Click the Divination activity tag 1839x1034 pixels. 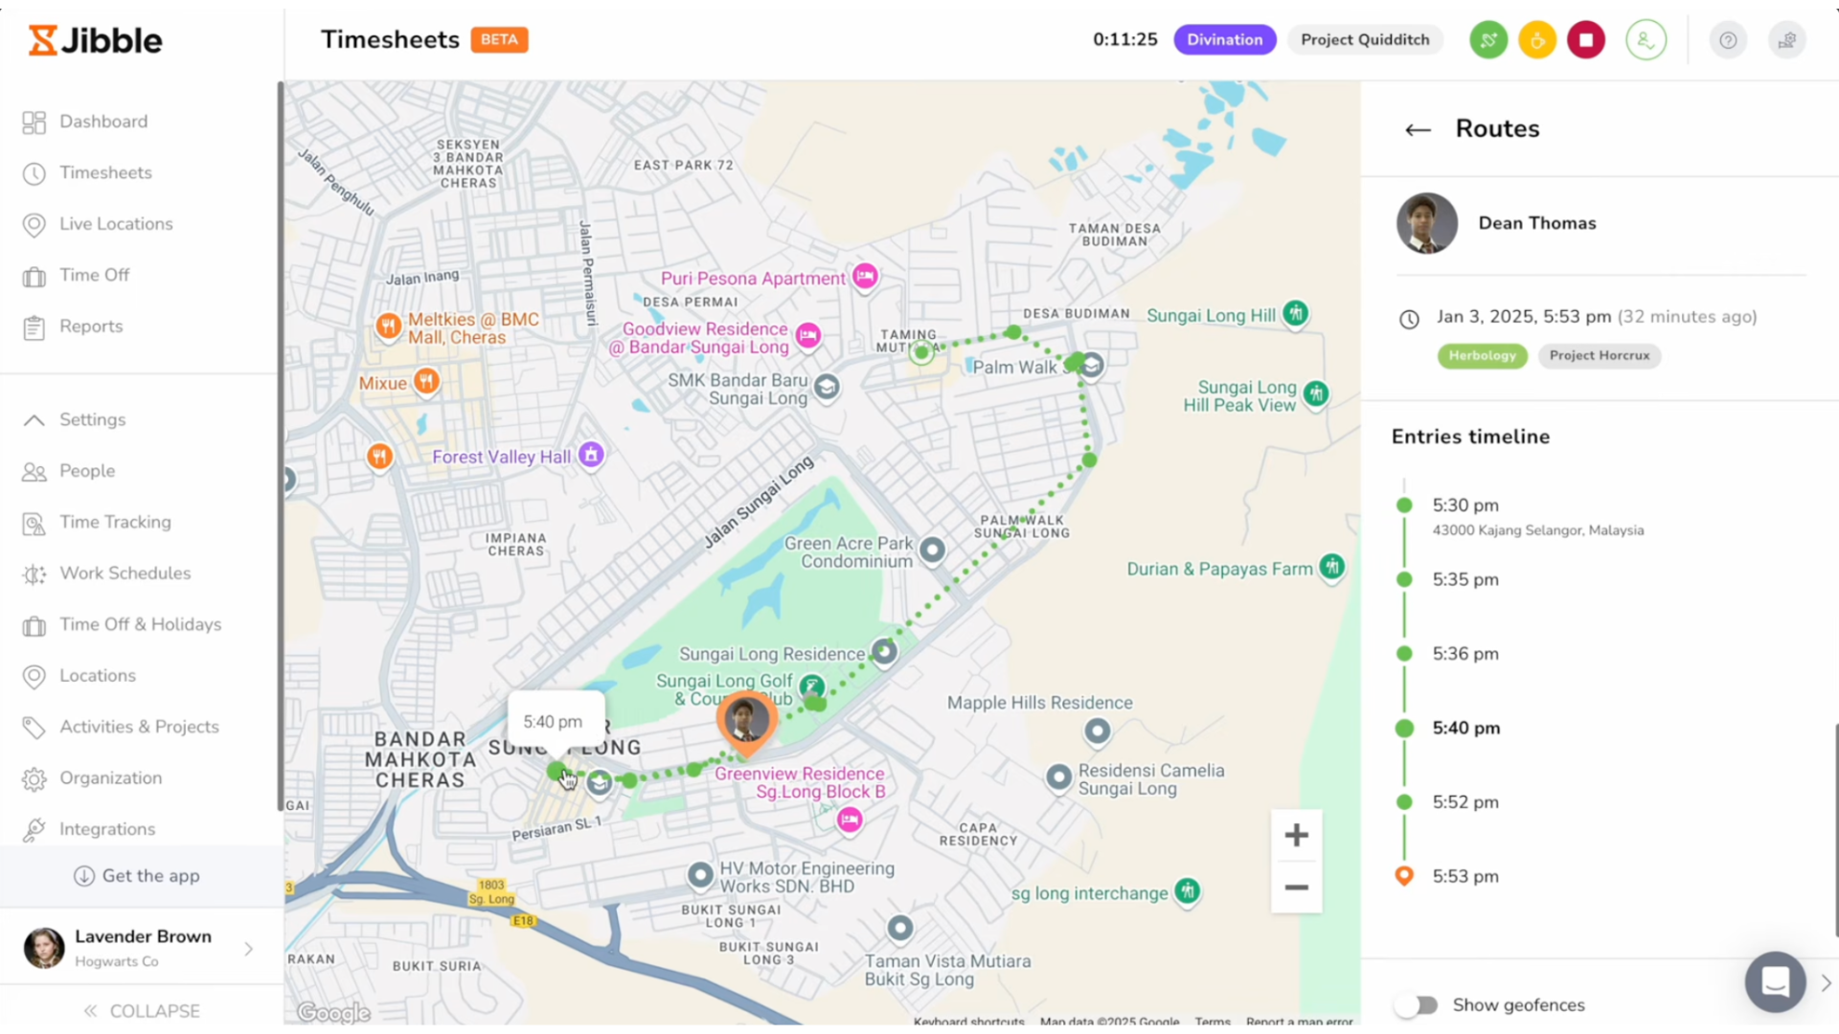(x=1225, y=39)
